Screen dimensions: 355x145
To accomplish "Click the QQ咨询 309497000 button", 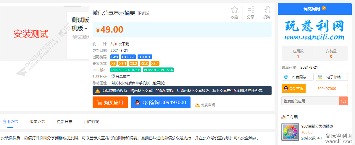I will 161,102.
